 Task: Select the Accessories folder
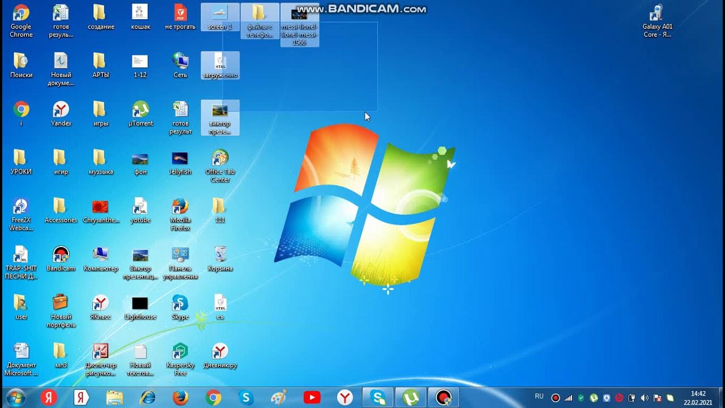[61, 210]
